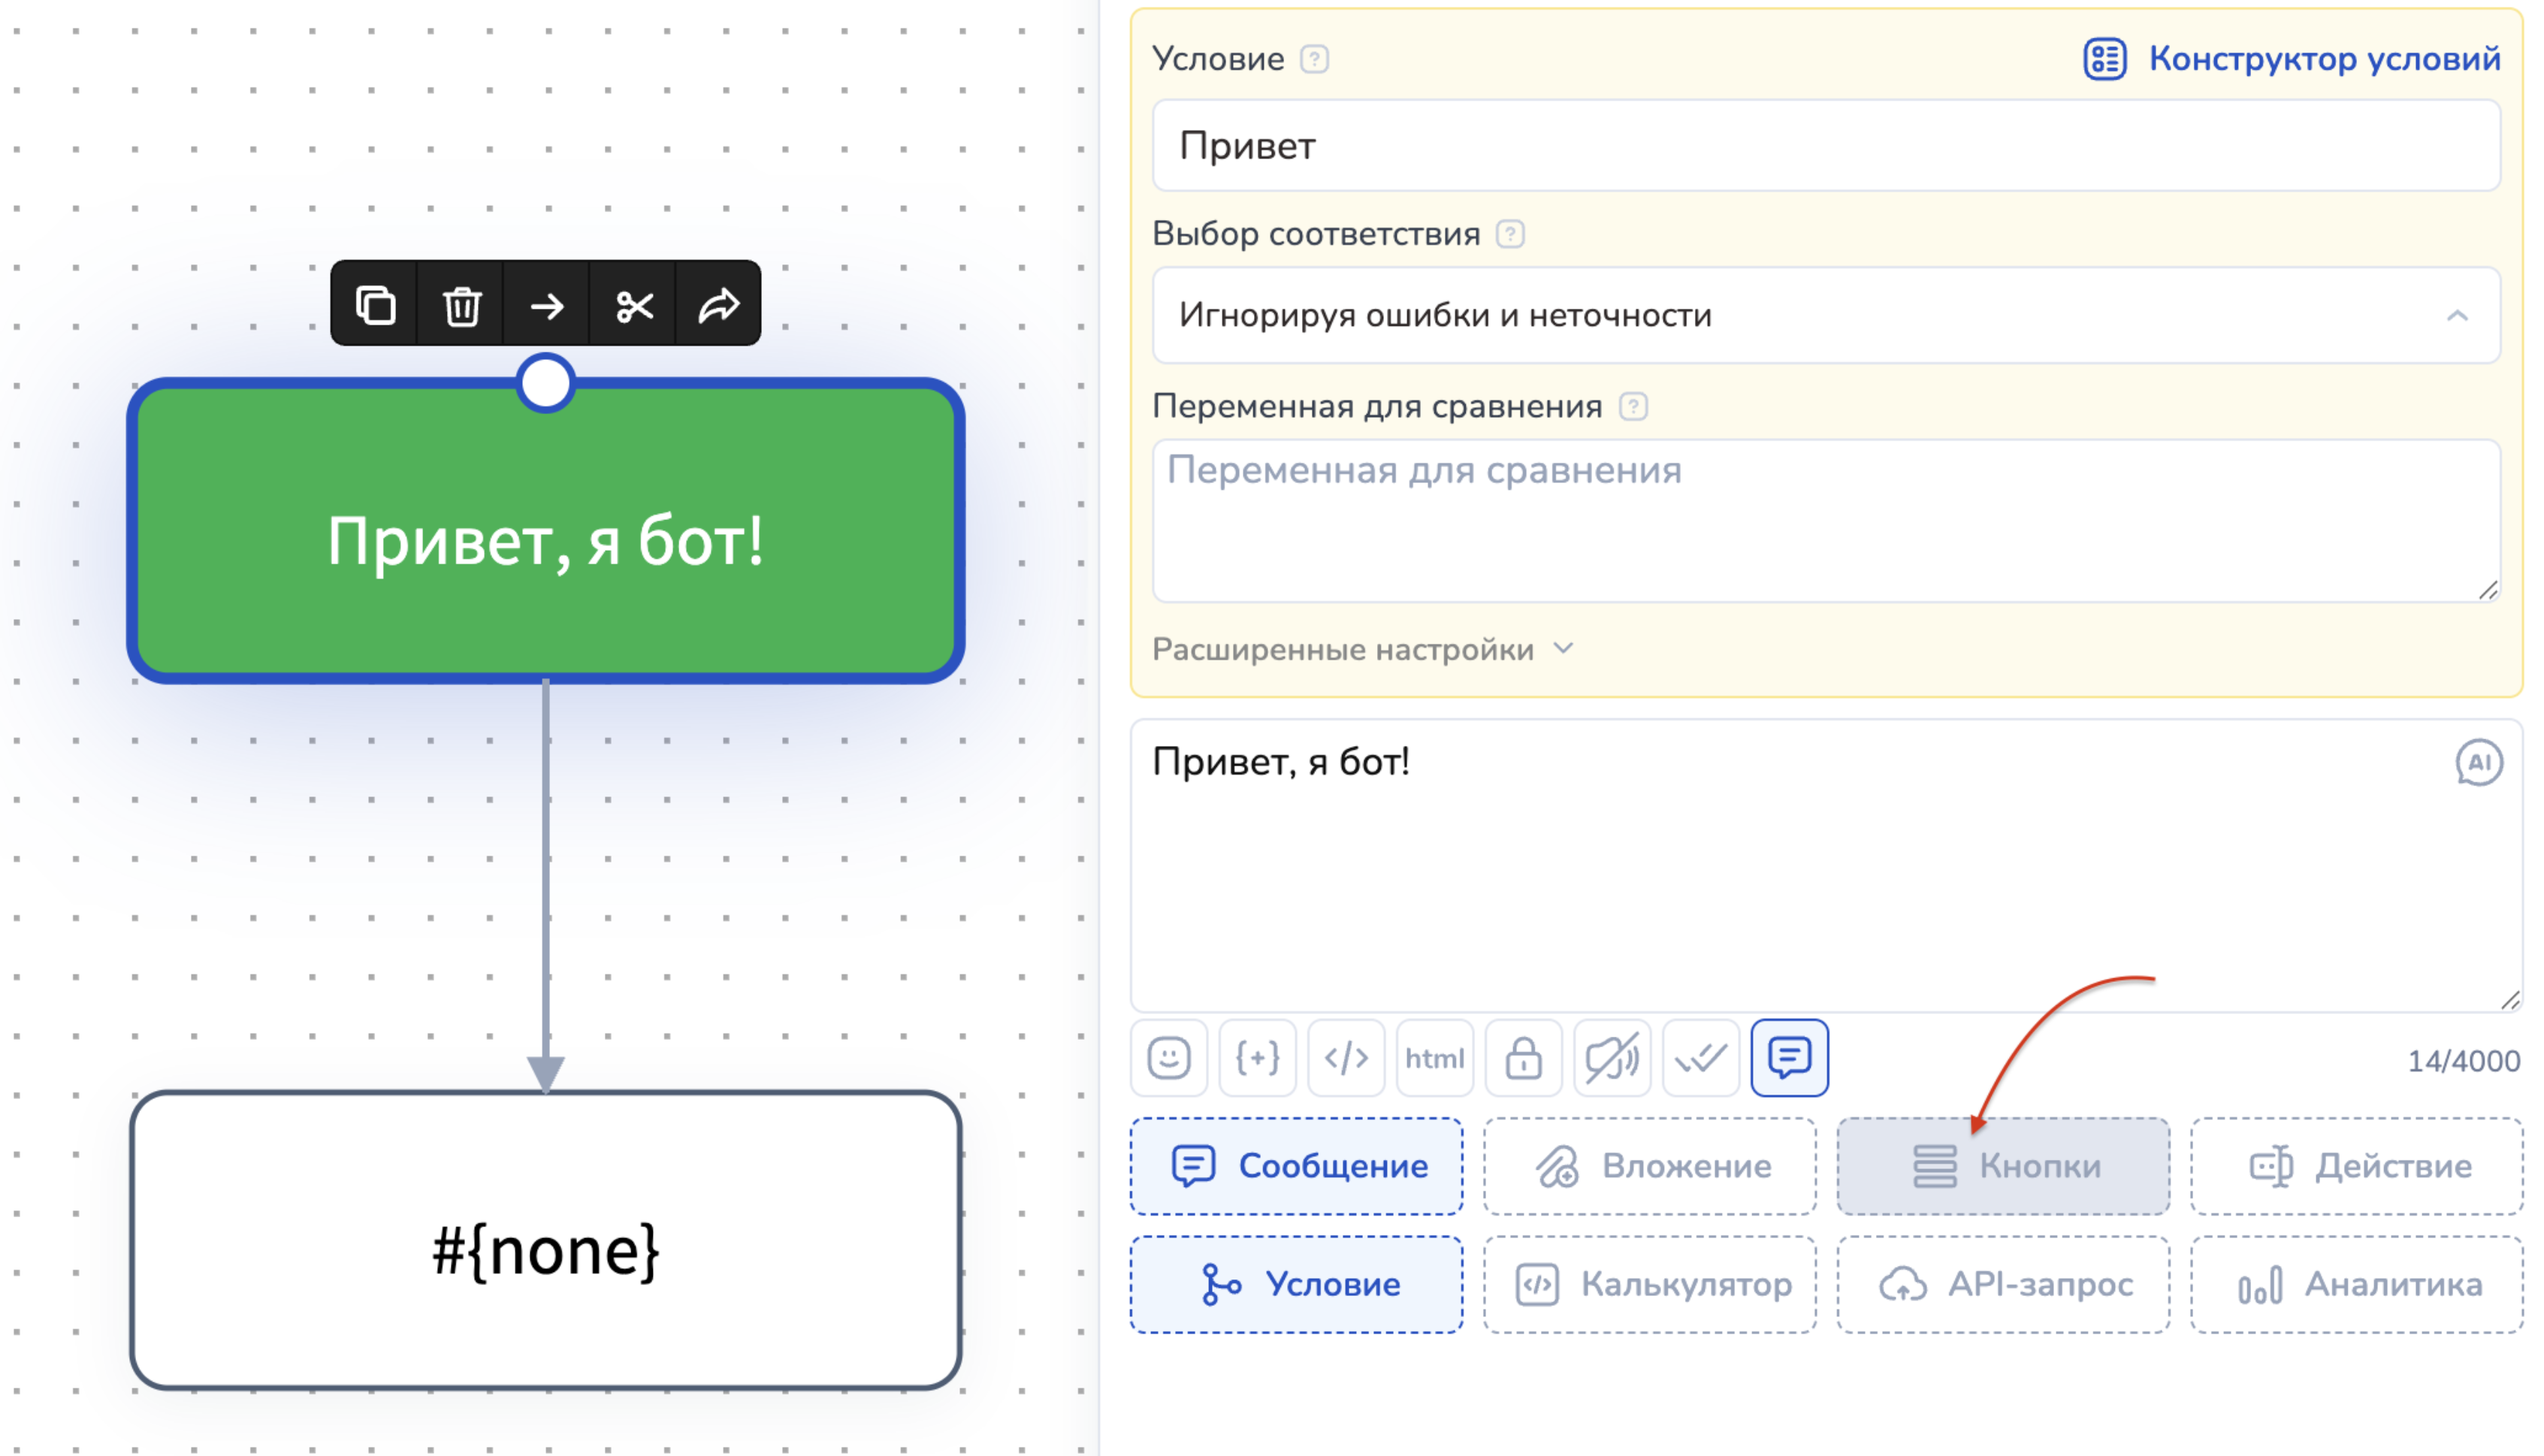Viewport: 2544px width, 1456px height.
Task: Click the curved share arrow icon
Action: tap(718, 305)
